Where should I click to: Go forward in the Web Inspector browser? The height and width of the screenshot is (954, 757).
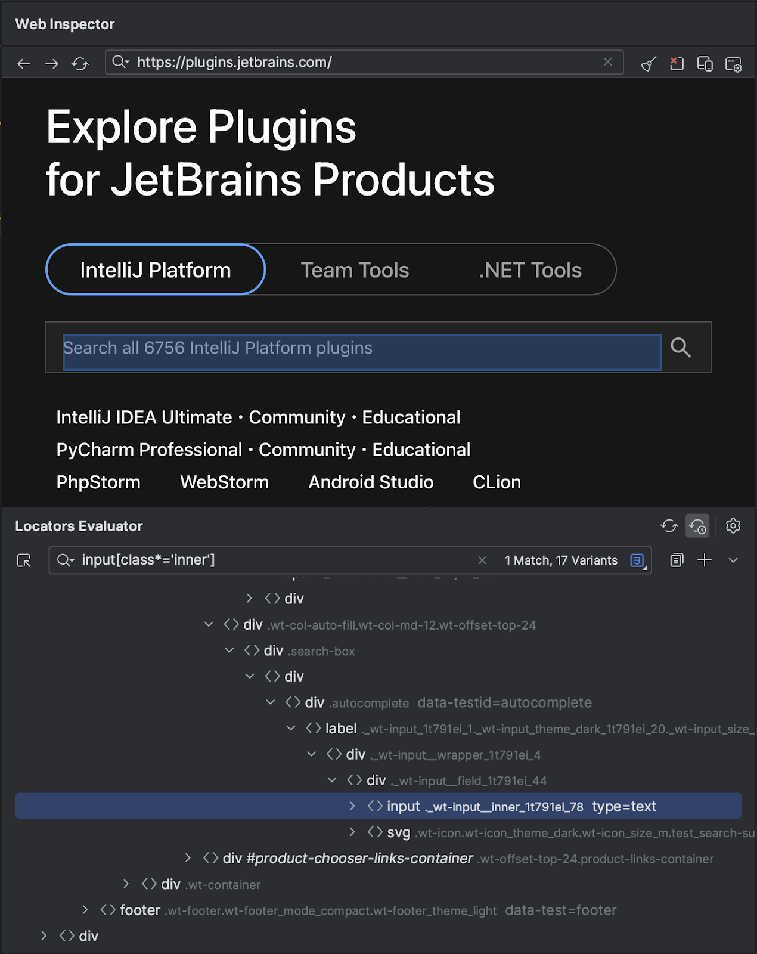[x=52, y=63]
